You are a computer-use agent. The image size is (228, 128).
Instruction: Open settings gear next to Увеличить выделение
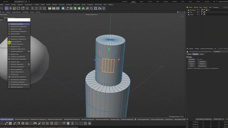click(29, 64)
